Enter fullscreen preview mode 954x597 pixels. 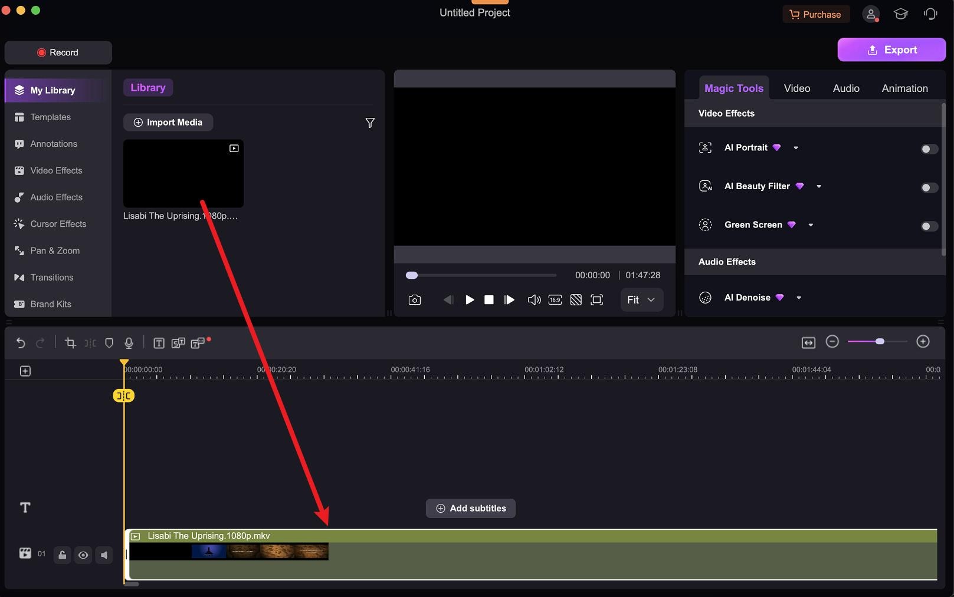point(597,300)
